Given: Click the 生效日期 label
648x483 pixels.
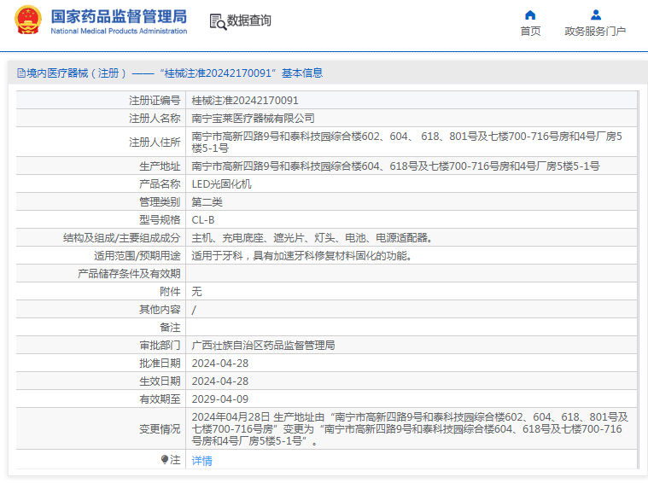Looking at the screenshot, I should (160, 381).
